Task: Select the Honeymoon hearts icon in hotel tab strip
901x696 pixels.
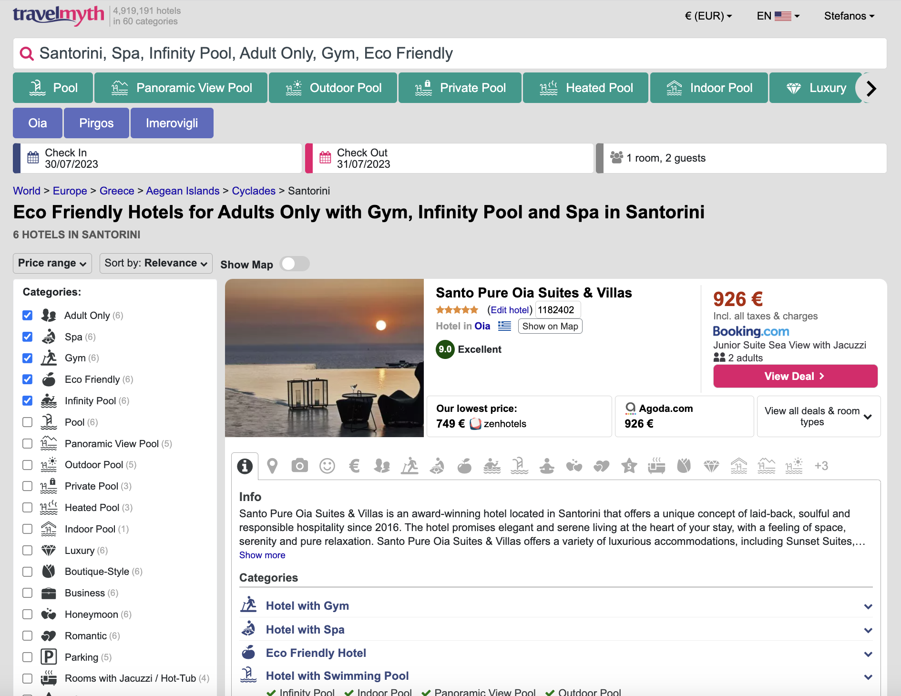Action: pos(574,466)
